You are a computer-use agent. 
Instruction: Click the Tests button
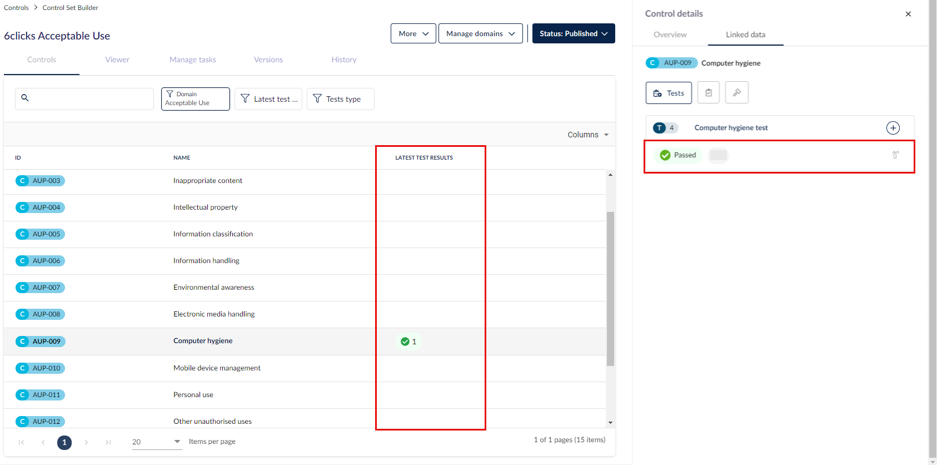tap(669, 93)
